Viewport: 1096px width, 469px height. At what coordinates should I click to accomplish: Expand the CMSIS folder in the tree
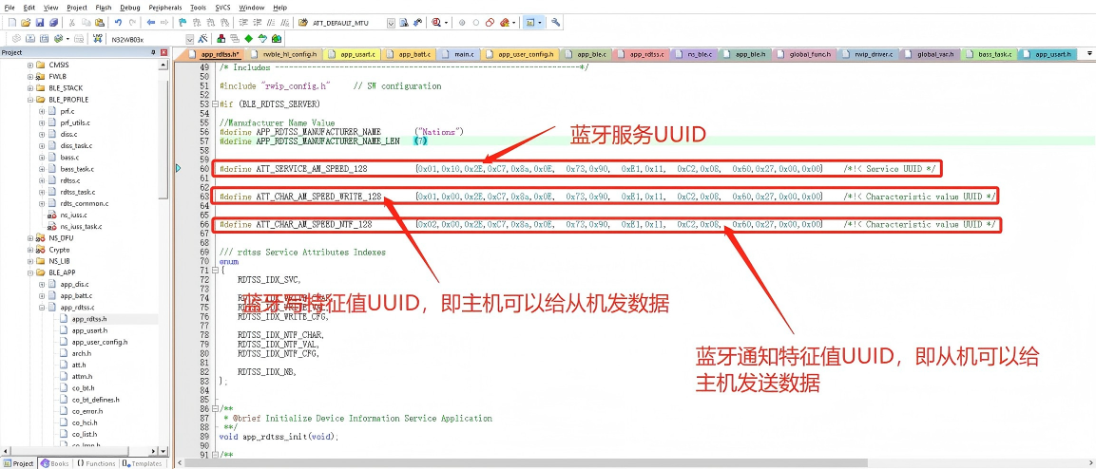point(30,65)
